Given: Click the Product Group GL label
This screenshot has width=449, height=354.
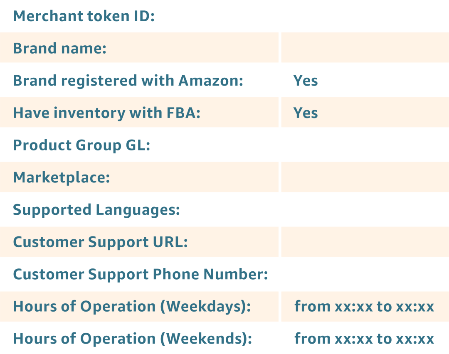Looking at the screenshot, I should tap(81, 145).
